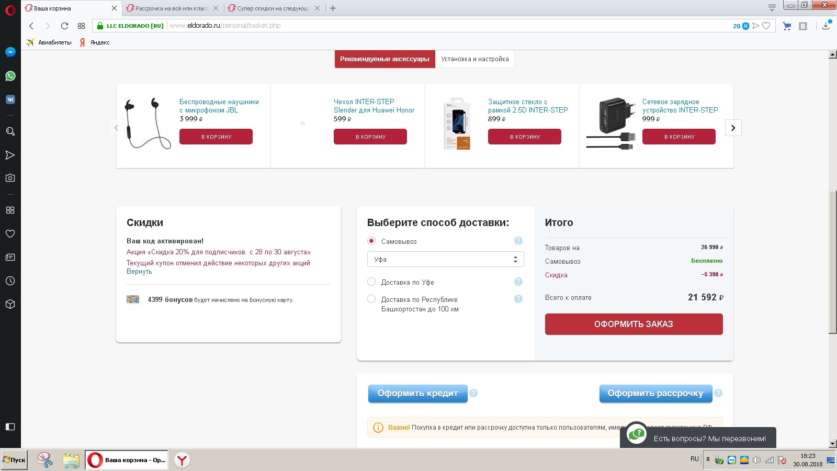Click Есть вопросы? Мы перезвоним! widget
Viewport: 837px width, 471px height.
coord(698,437)
